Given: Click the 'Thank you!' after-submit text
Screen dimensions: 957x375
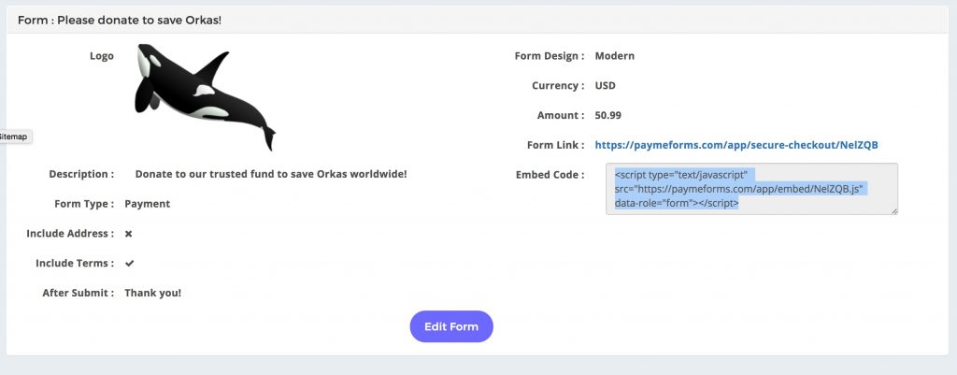Looking at the screenshot, I should pos(152,293).
